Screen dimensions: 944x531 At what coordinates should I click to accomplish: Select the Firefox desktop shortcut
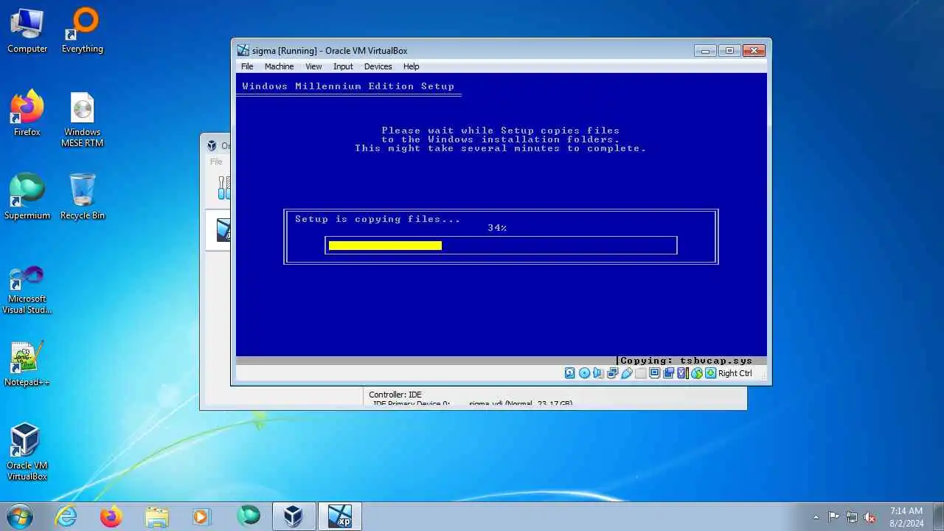click(x=27, y=114)
